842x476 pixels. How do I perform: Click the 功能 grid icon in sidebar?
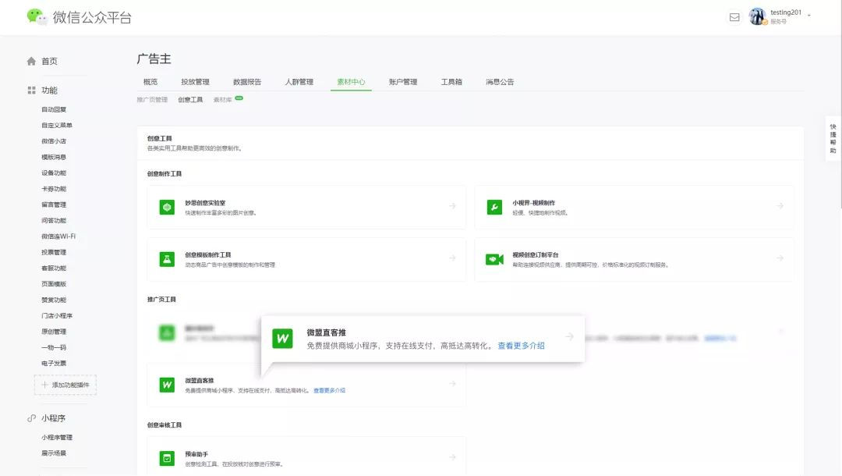pos(32,91)
